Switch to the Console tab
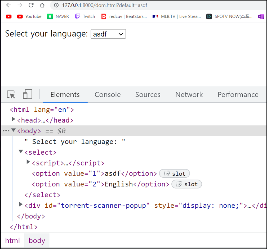267x249 pixels. (x=108, y=94)
